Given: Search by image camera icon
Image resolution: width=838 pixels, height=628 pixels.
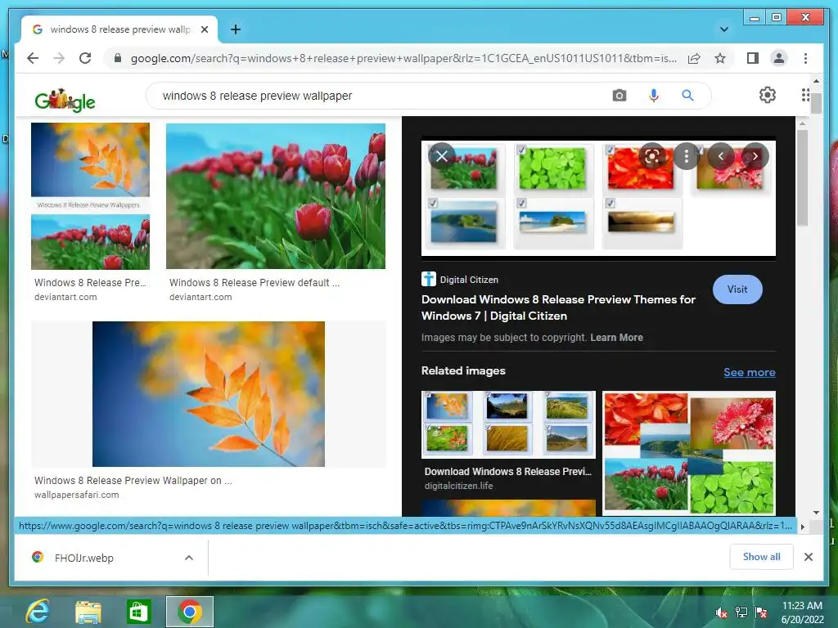Looking at the screenshot, I should point(619,96).
